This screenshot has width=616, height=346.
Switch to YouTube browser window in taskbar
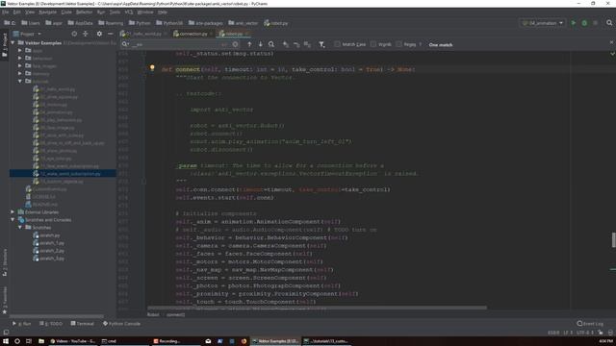point(73,341)
